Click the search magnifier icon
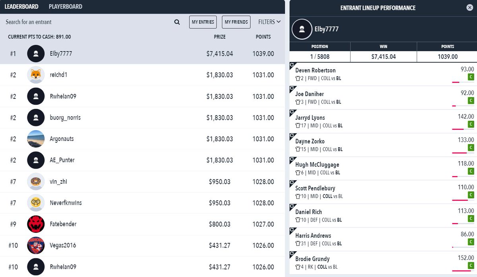The width and height of the screenshot is (477, 277). [x=177, y=22]
